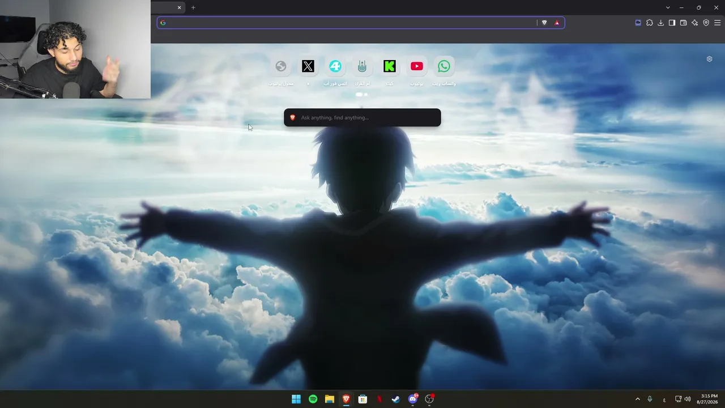This screenshot has height=408, width=725.
Task: Switch the keyboard input language indicator
Action: [664, 399]
